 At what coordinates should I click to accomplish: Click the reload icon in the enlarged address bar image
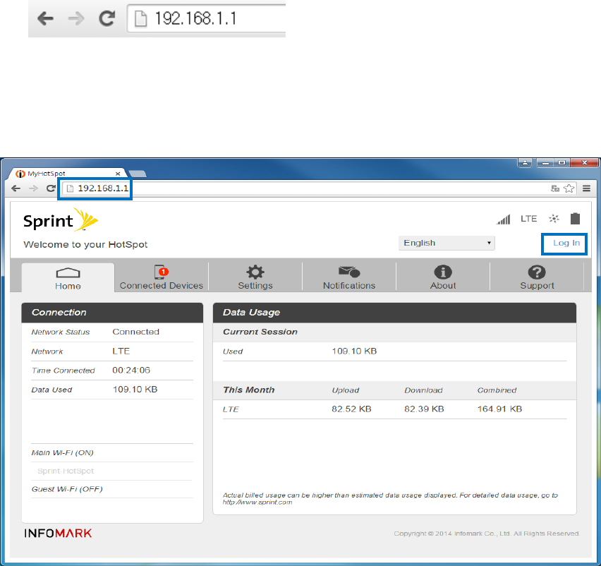[107, 18]
